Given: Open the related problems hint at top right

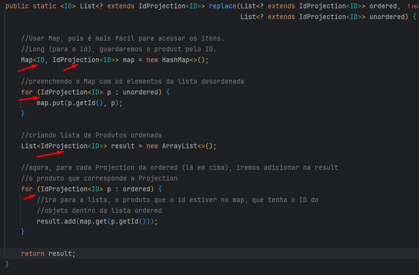Looking at the screenshot, I should click(x=412, y=6).
